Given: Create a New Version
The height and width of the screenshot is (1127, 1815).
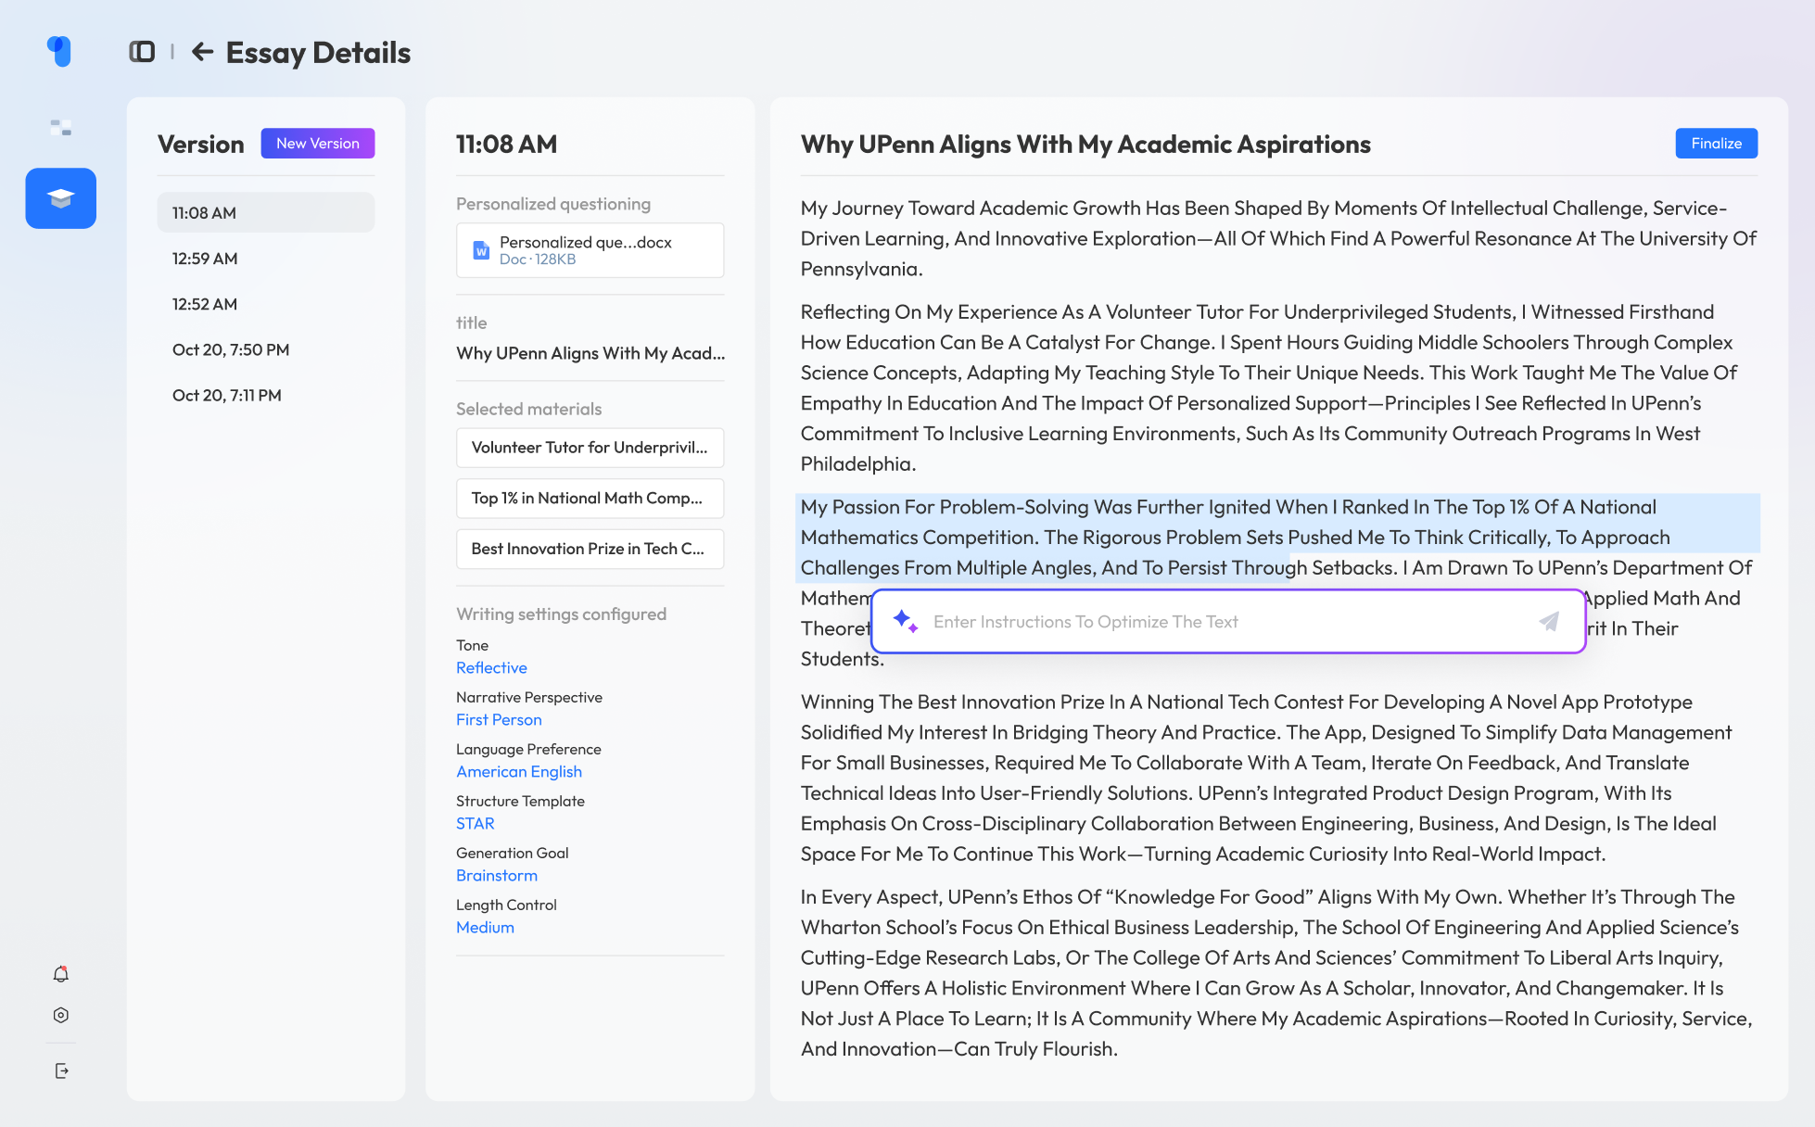Looking at the screenshot, I should pos(317,144).
